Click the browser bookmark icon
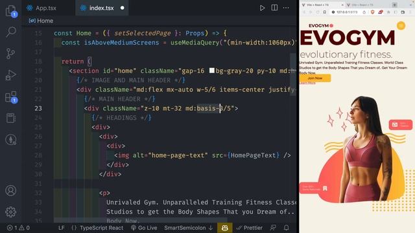Viewport: 415px width, 233px height. click(324, 12)
